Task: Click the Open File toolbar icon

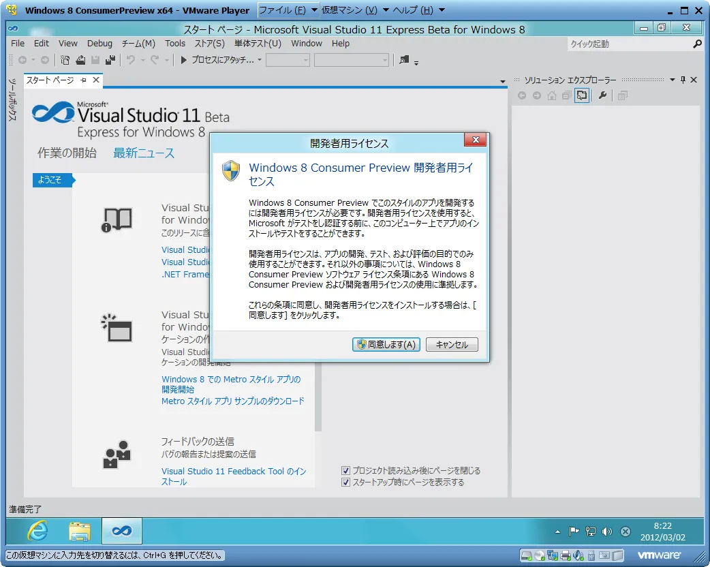Action: (x=80, y=60)
